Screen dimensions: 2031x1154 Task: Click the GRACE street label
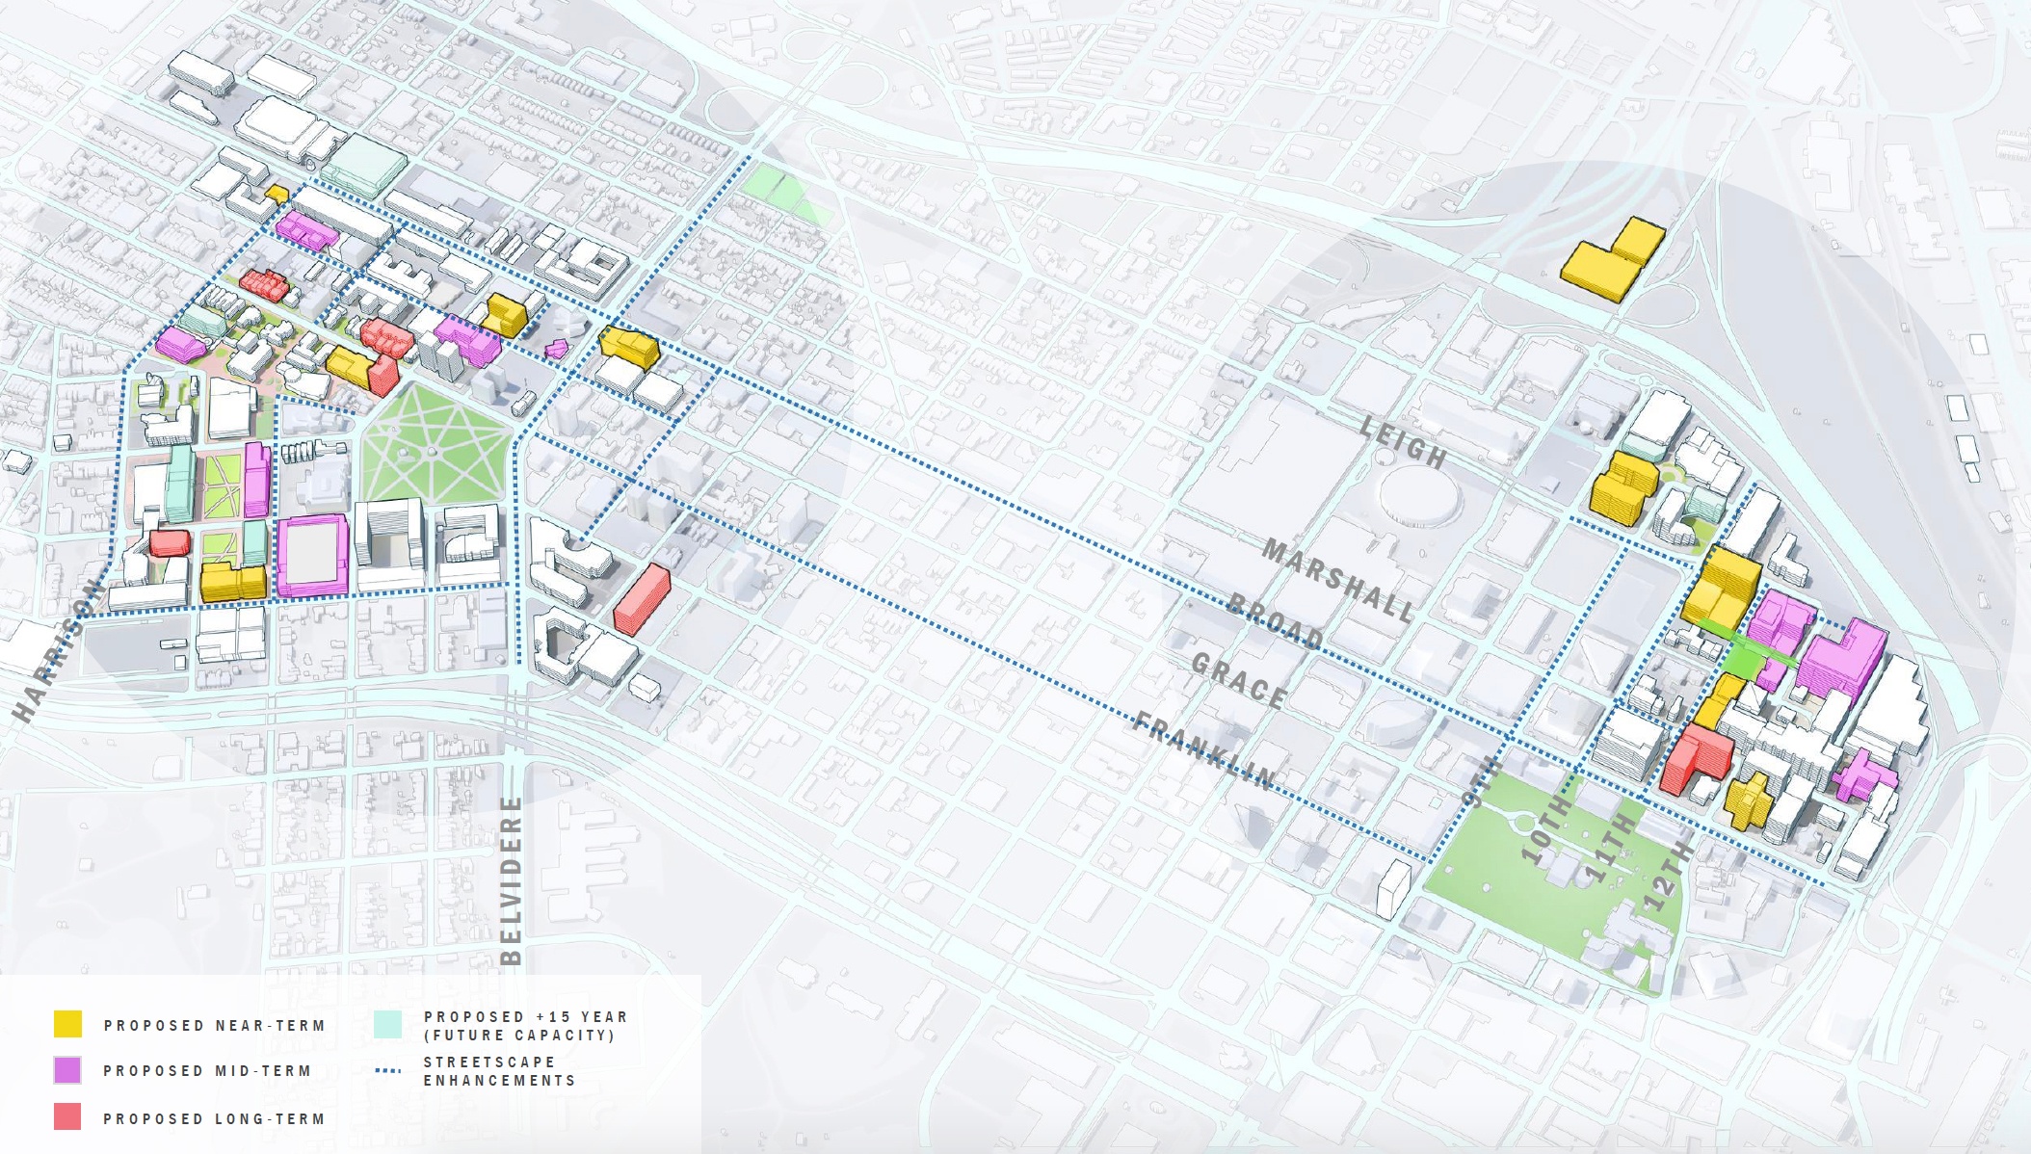pos(1240,680)
